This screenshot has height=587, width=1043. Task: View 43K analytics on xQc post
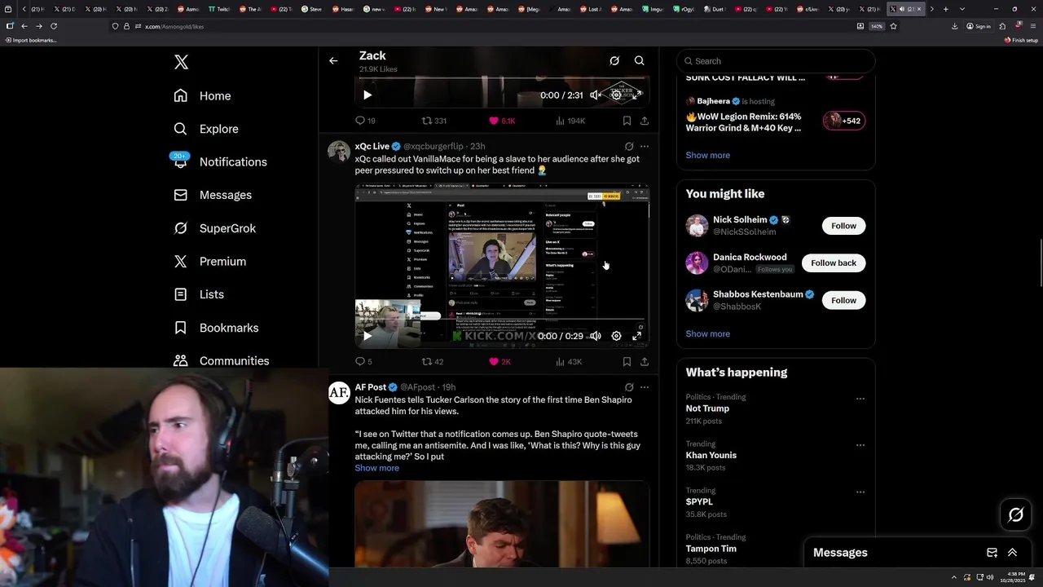point(569,362)
